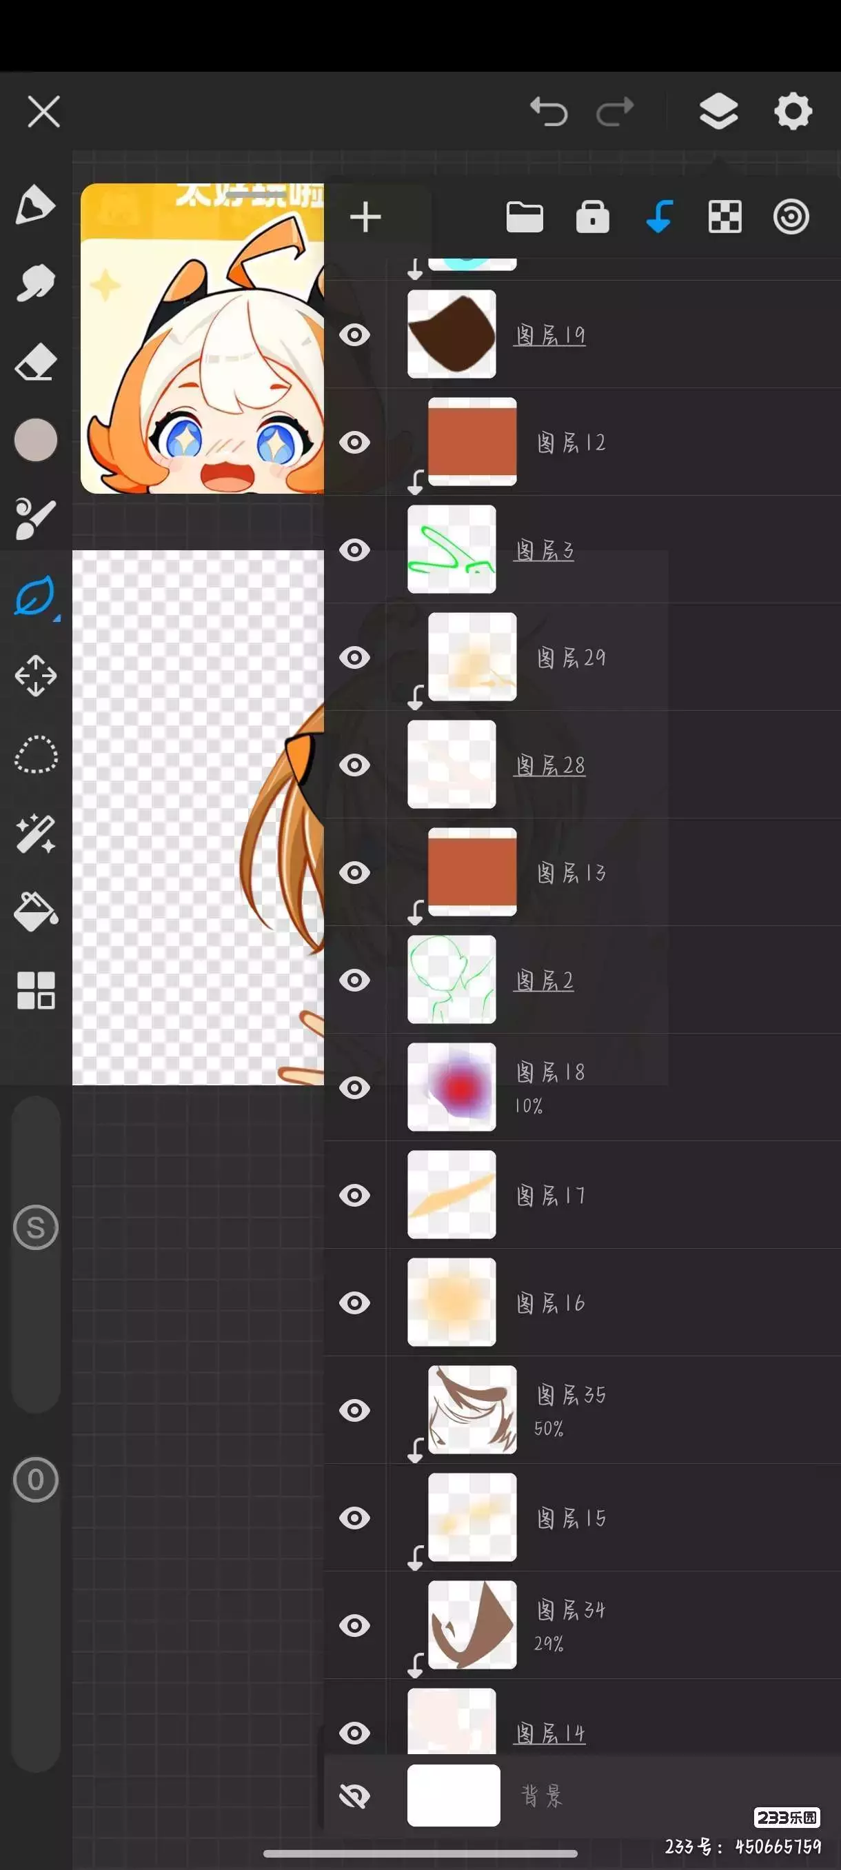Image resolution: width=841 pixels, height=1870 pixels.
Task: Hide layer 图层28
Action: [x=355, y=765]
